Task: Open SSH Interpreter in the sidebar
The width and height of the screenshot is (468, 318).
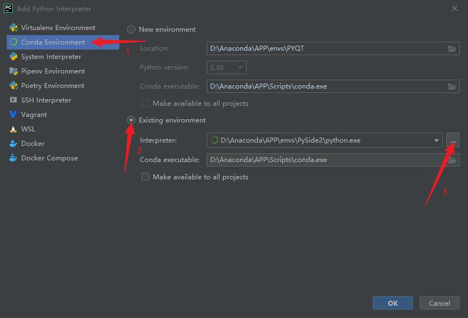Action: pos(62,100)
